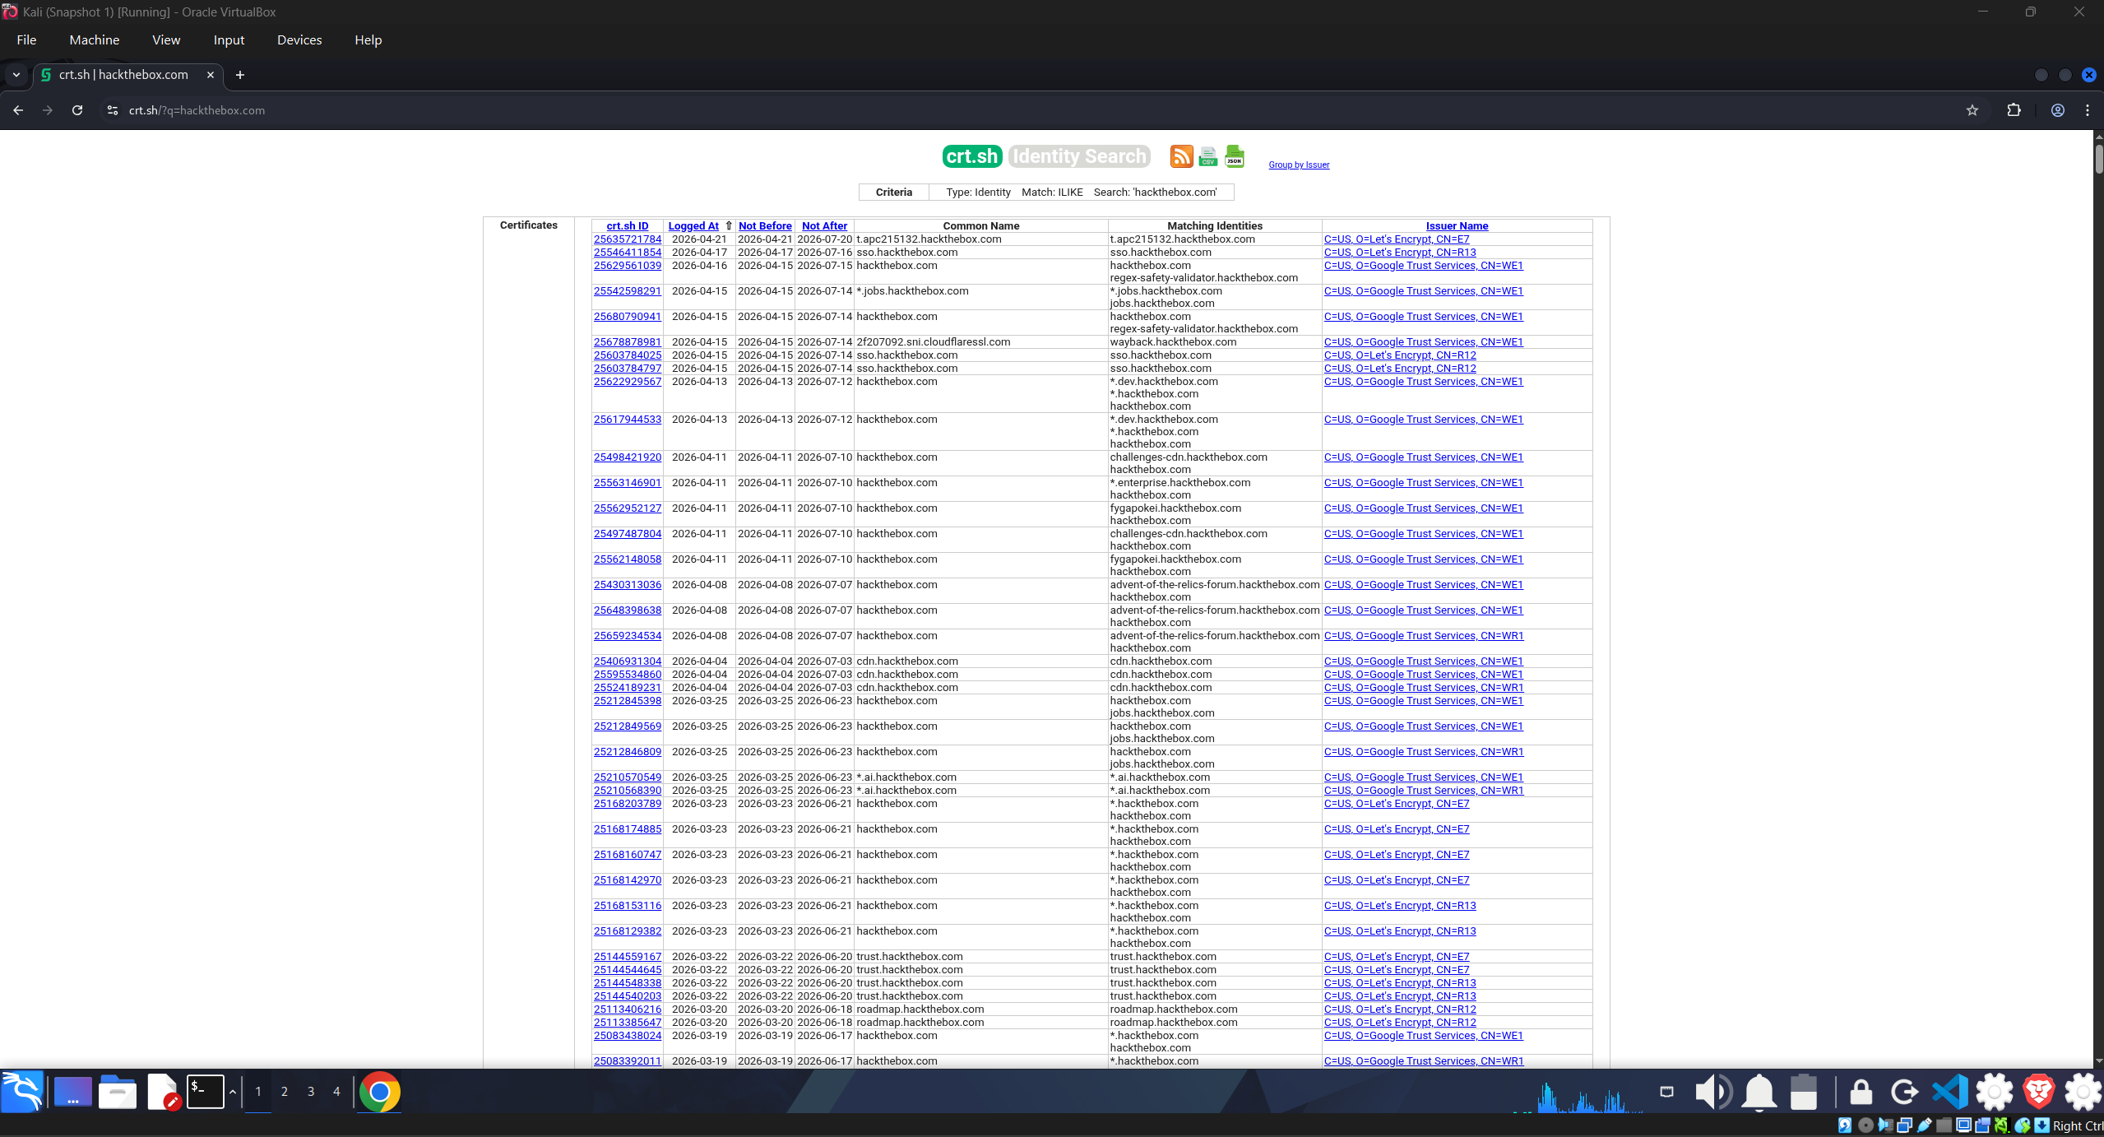Switch to workspace 4
This screenshot has height=1137, width=2104.
336,1093
